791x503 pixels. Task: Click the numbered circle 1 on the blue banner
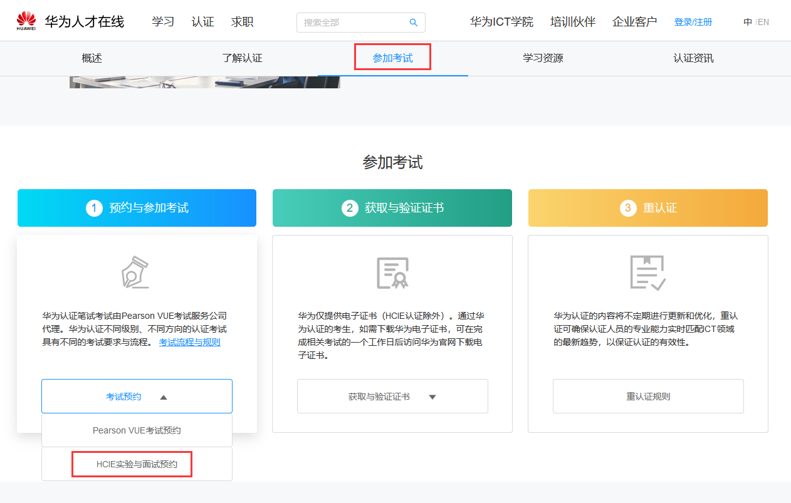(94, 207)
